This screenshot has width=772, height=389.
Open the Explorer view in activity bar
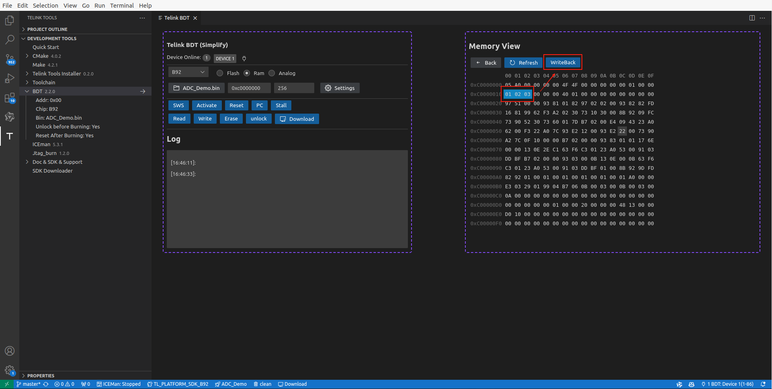click(x=10, y=20)
